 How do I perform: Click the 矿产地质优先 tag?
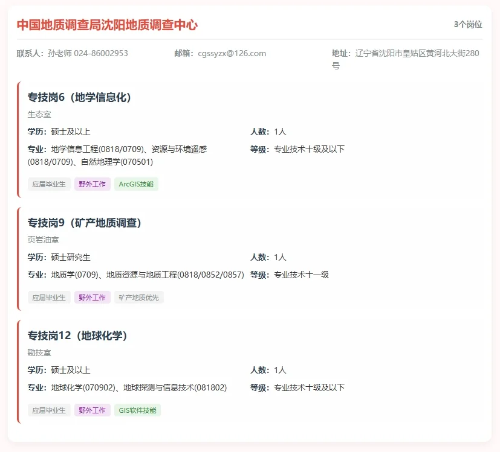tap(138, 298)
